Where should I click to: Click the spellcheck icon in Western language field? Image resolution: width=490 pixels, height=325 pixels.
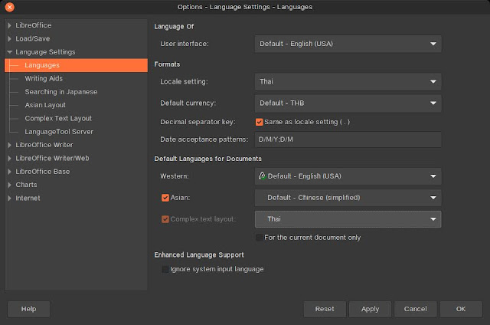(x=262, y=176)
